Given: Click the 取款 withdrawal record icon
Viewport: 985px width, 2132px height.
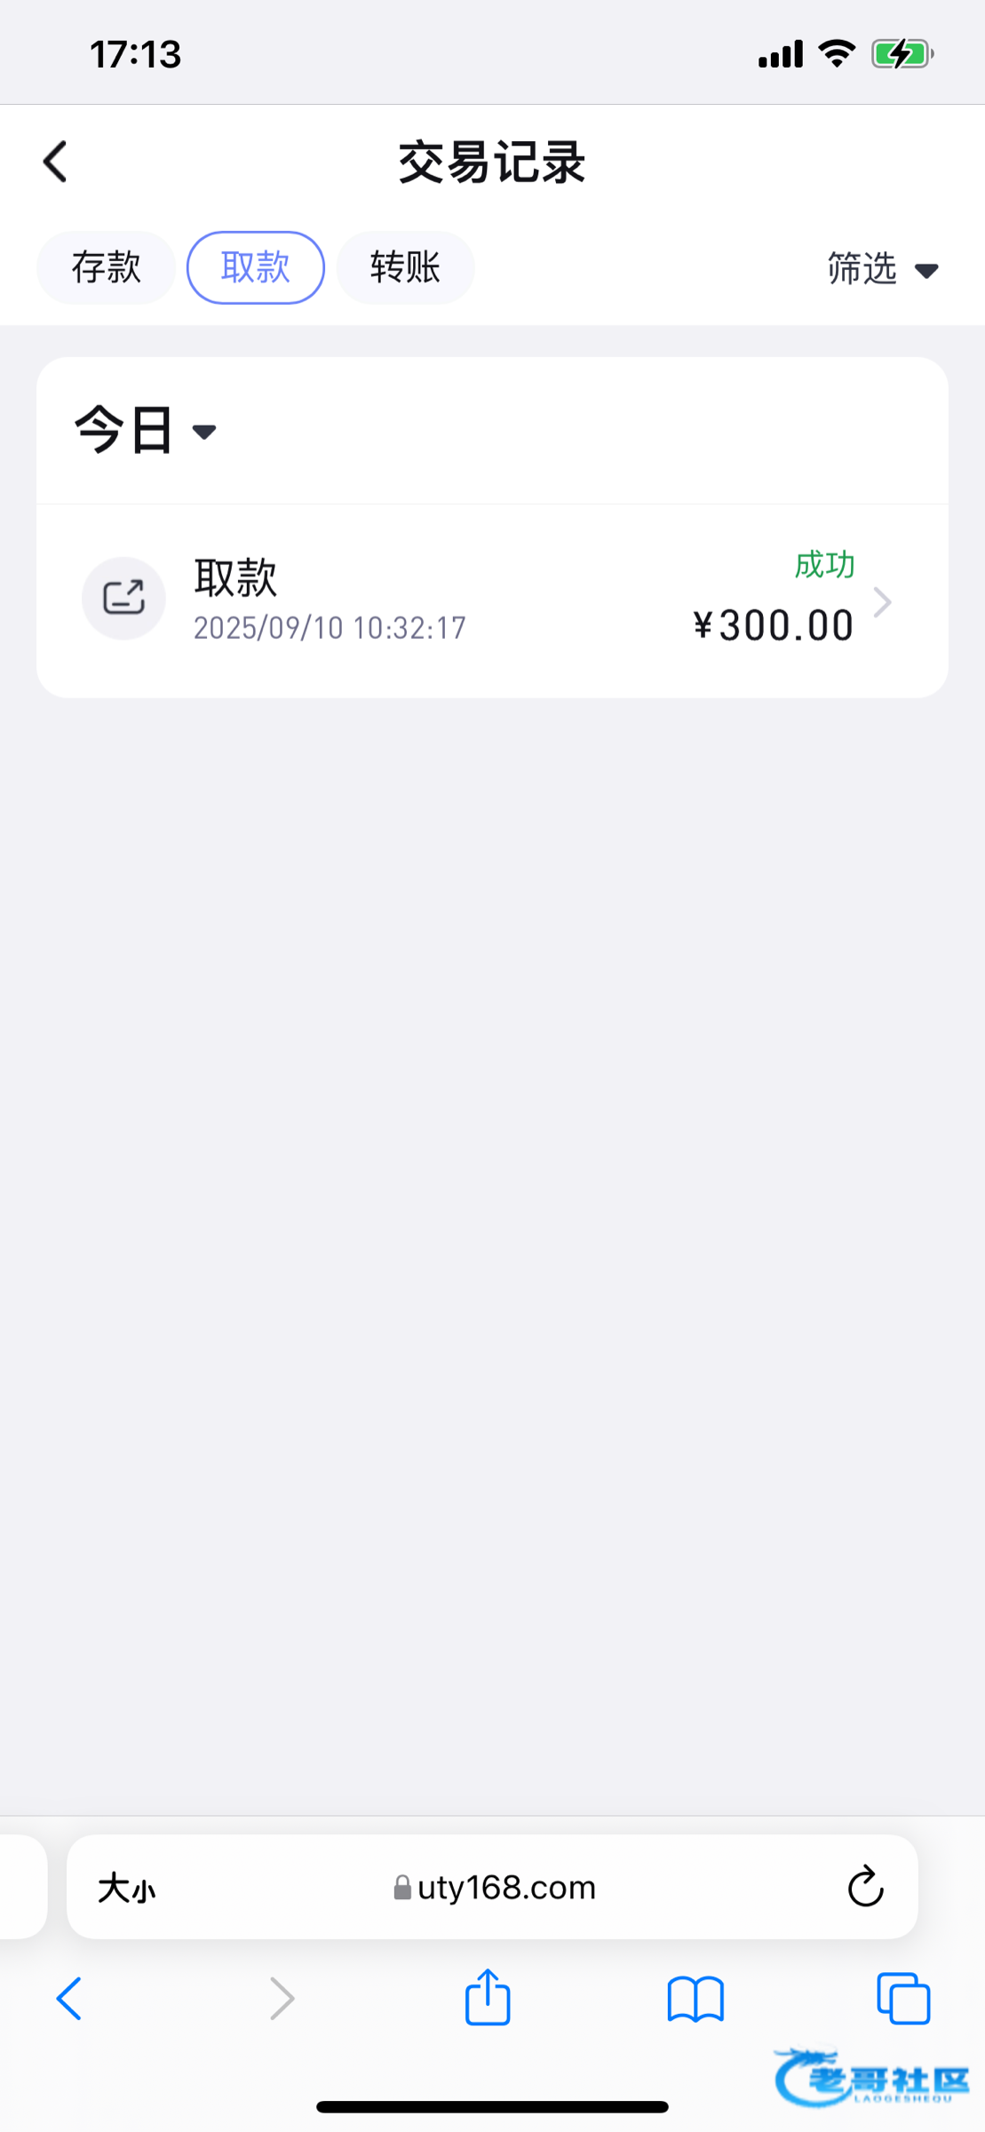Looking at the screenshot, I should pos(123,598).
